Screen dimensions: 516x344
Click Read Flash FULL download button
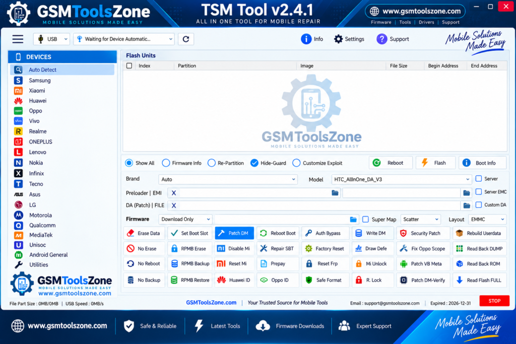(479, 280)
